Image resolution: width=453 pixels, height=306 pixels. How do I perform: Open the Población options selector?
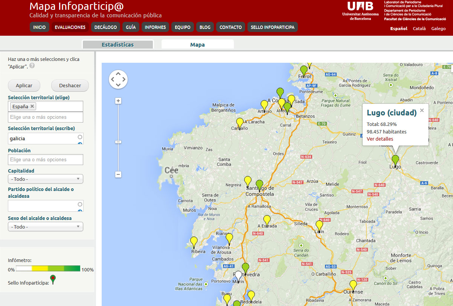pos(46,160)
